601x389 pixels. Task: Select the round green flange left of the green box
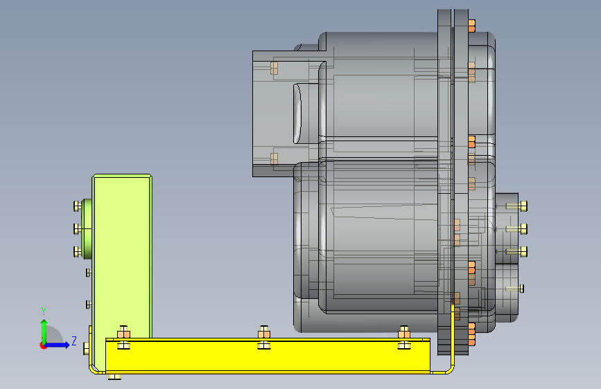click(87, 229)
